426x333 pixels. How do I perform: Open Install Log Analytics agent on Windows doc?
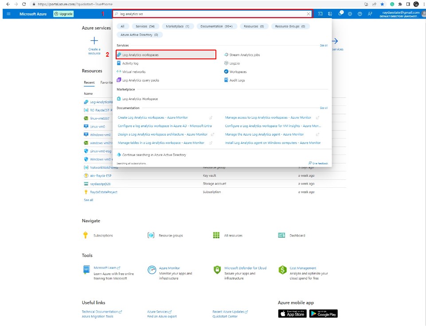(x=273, y=143)
